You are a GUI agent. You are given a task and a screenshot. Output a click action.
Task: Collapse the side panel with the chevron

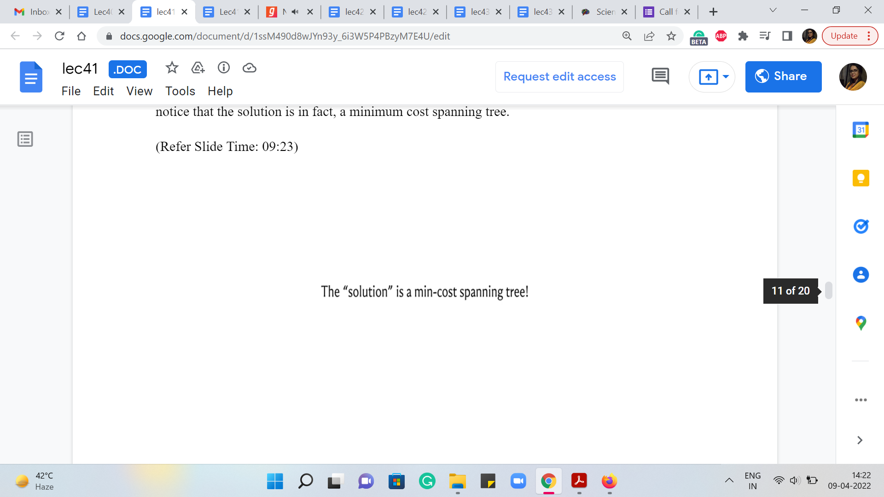coord(860,440)
